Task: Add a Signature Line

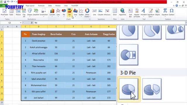Action: click(x=151, y=13)
